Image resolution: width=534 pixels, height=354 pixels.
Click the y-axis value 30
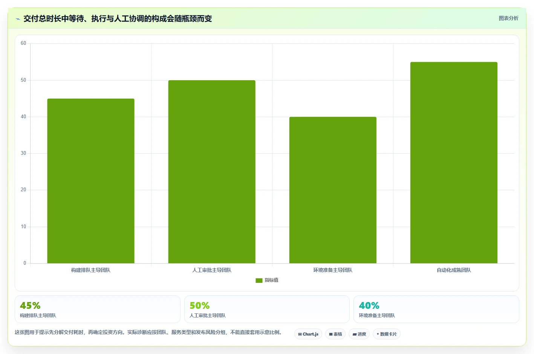click(x=23, y=153)
